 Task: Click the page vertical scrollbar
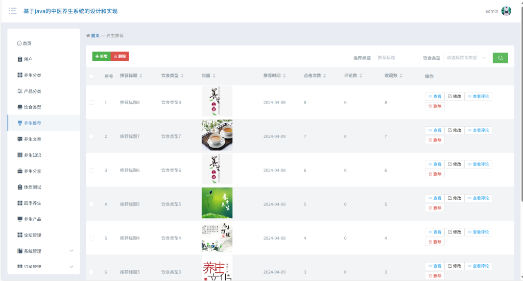[521, 103]
